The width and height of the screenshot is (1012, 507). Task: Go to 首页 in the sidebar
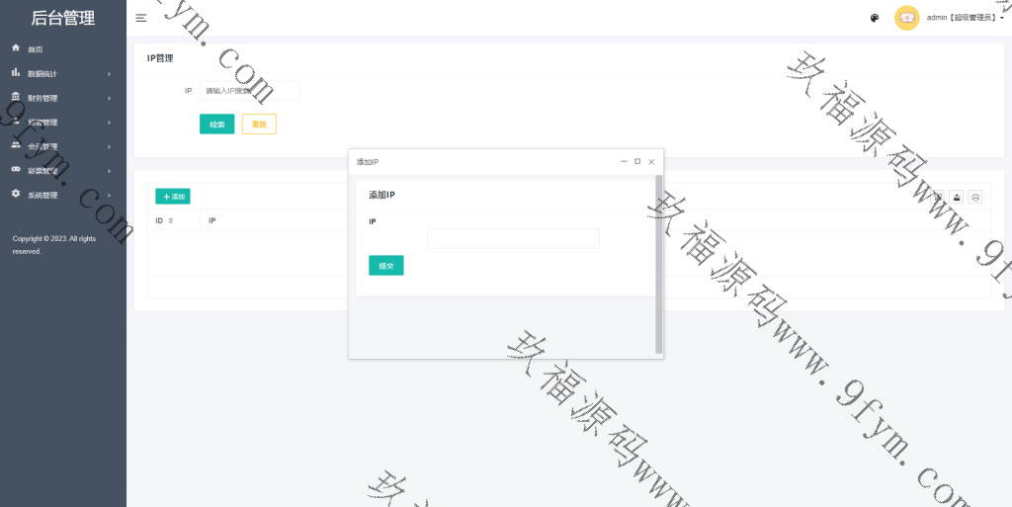[x=36, y=49]
